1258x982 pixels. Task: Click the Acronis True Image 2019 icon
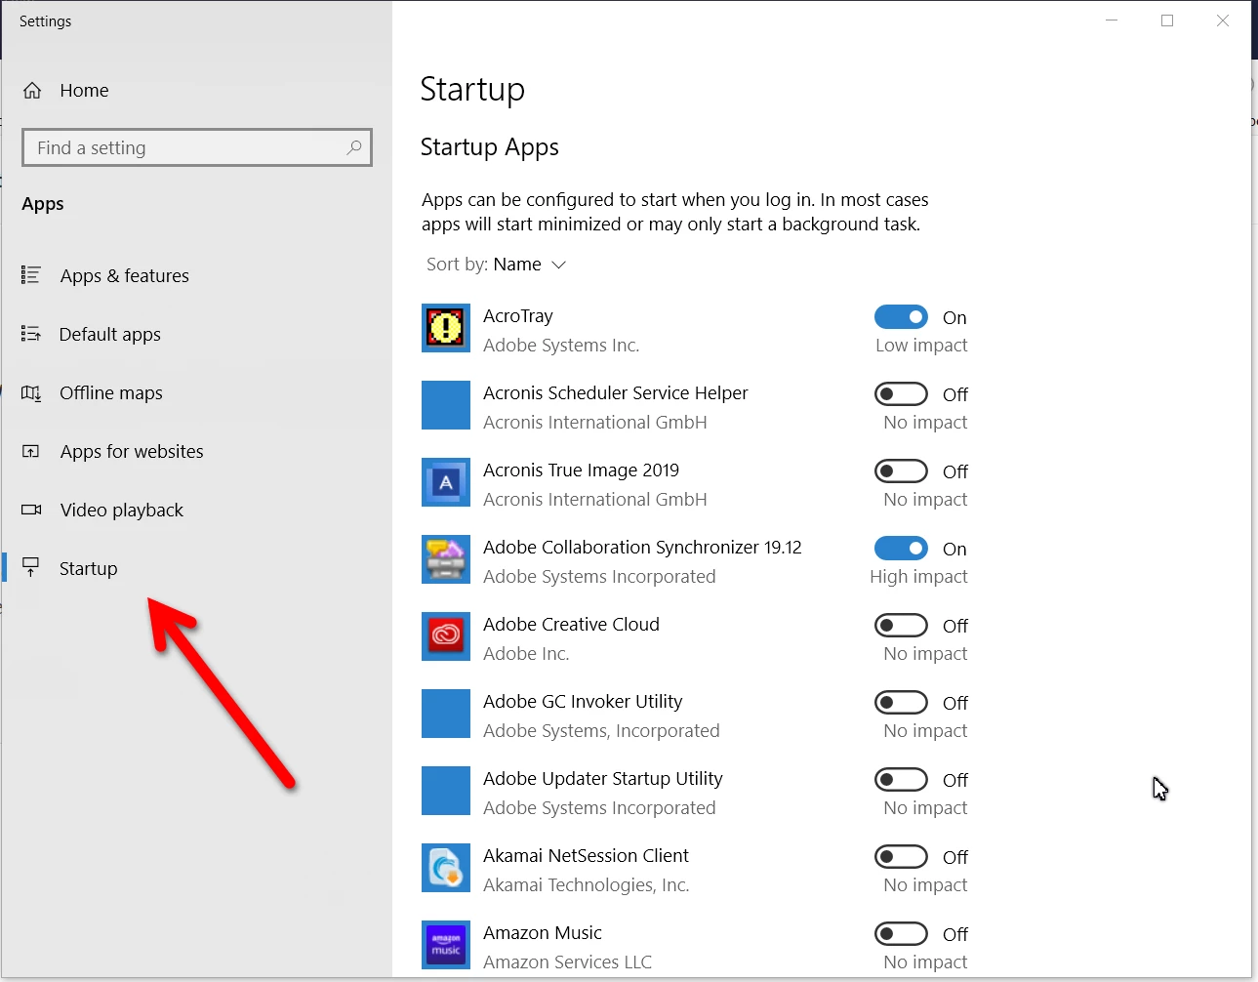point(446,482)
